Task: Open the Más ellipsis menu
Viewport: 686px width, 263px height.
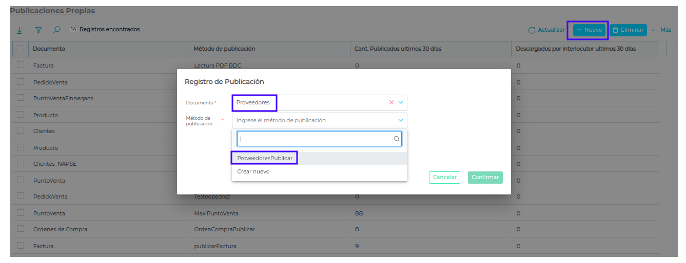Action: [x=661, y=30]
